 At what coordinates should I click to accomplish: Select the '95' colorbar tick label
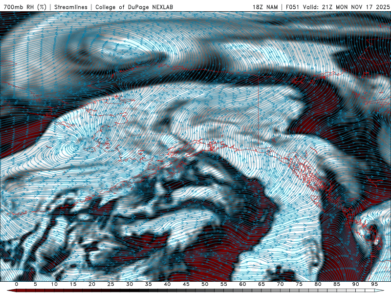coord(374,284)
